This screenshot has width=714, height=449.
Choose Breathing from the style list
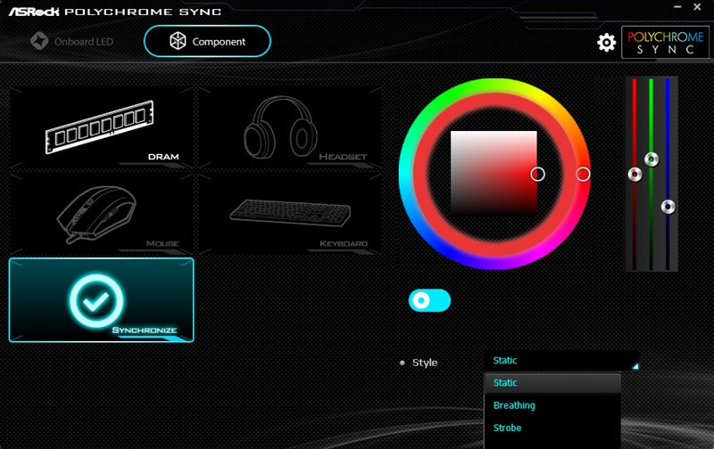tap(552, 405)
